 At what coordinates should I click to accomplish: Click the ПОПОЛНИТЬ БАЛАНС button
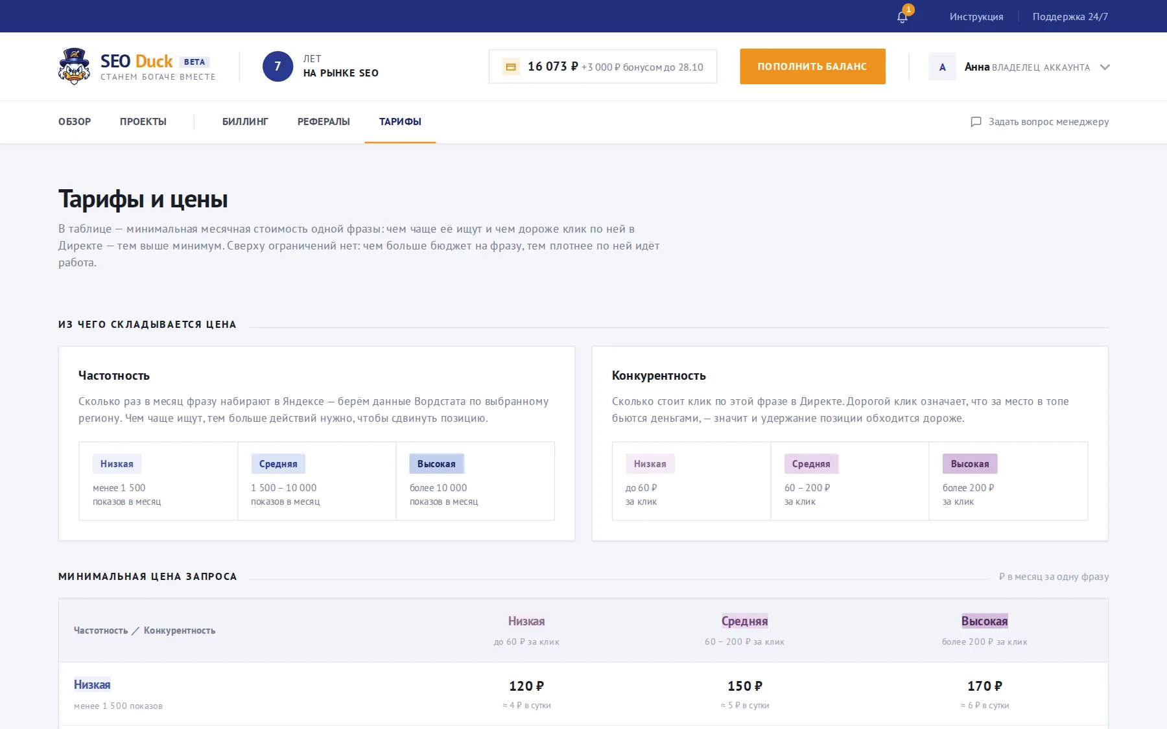pyautogui.click(x=812, y=66)
